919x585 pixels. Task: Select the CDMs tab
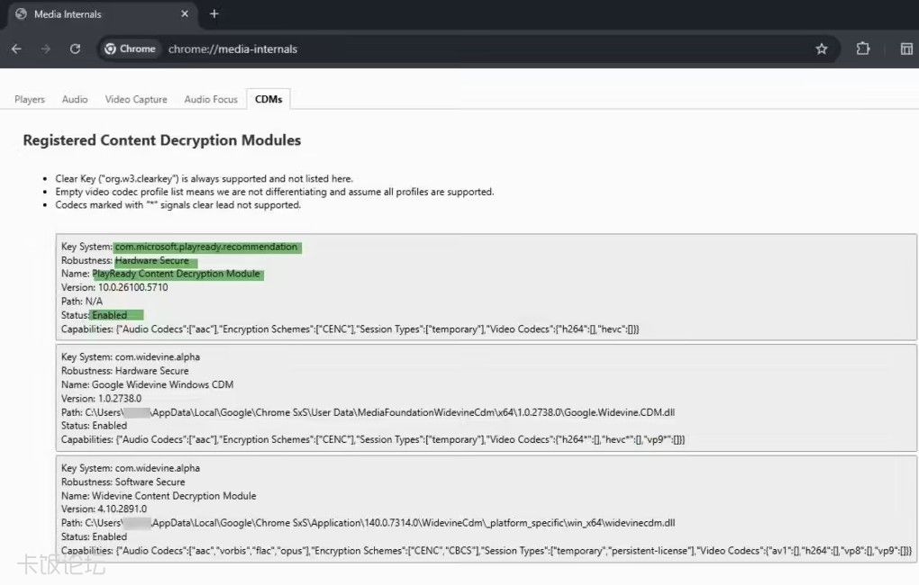pyautogui.click(x=268, y=99)
